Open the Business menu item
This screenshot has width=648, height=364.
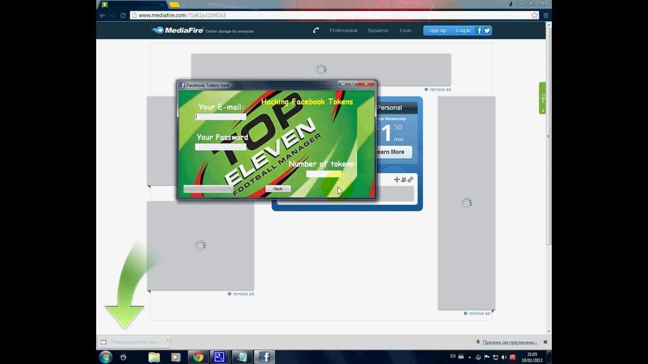click(378, 30)
